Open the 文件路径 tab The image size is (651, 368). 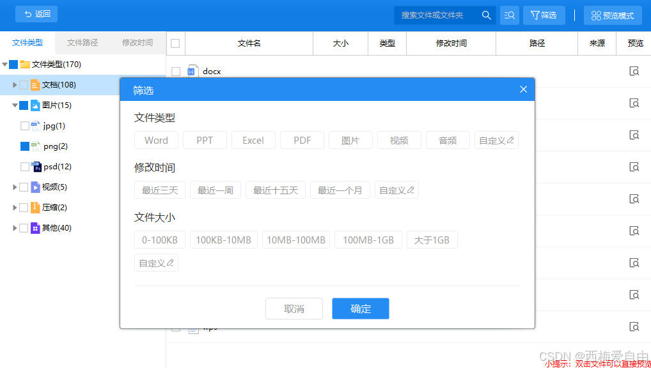pyautogui.click(x=82, y=42)
